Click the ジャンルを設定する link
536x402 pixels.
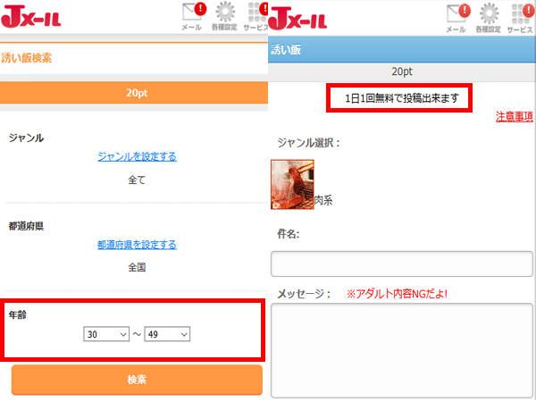tap(137, 156)
